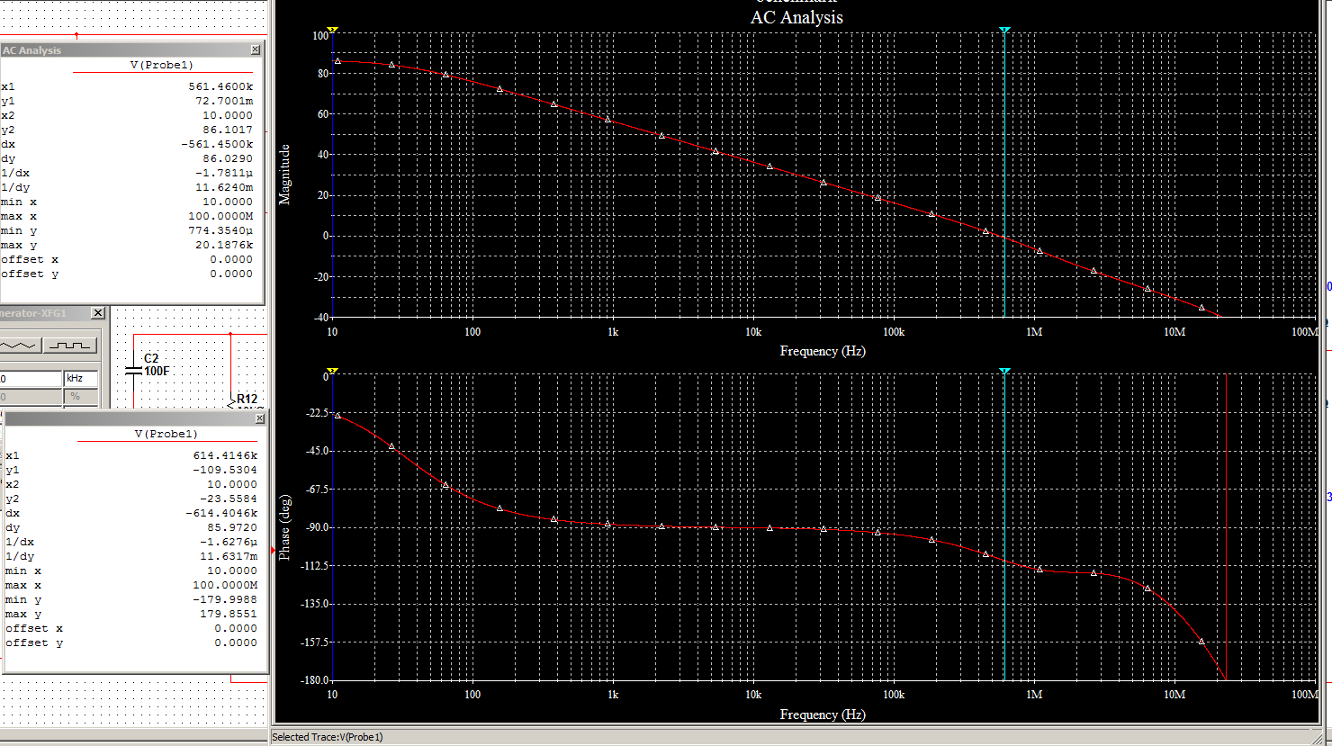Click Frequency (Hz) label under Magnitude plot
This screenshot has height=746, width=1332.
point(823,351)
